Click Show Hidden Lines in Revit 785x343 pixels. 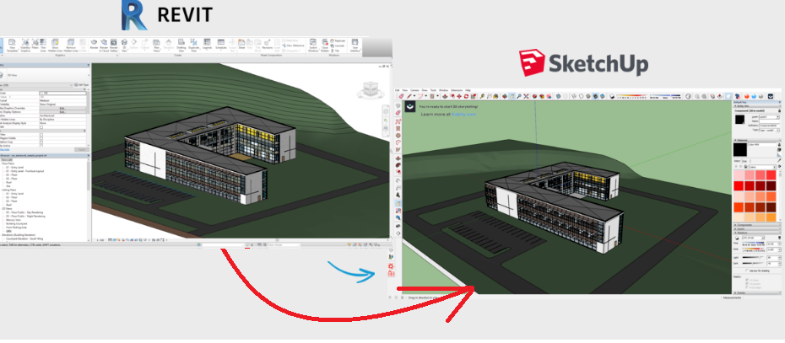(55, 46)
